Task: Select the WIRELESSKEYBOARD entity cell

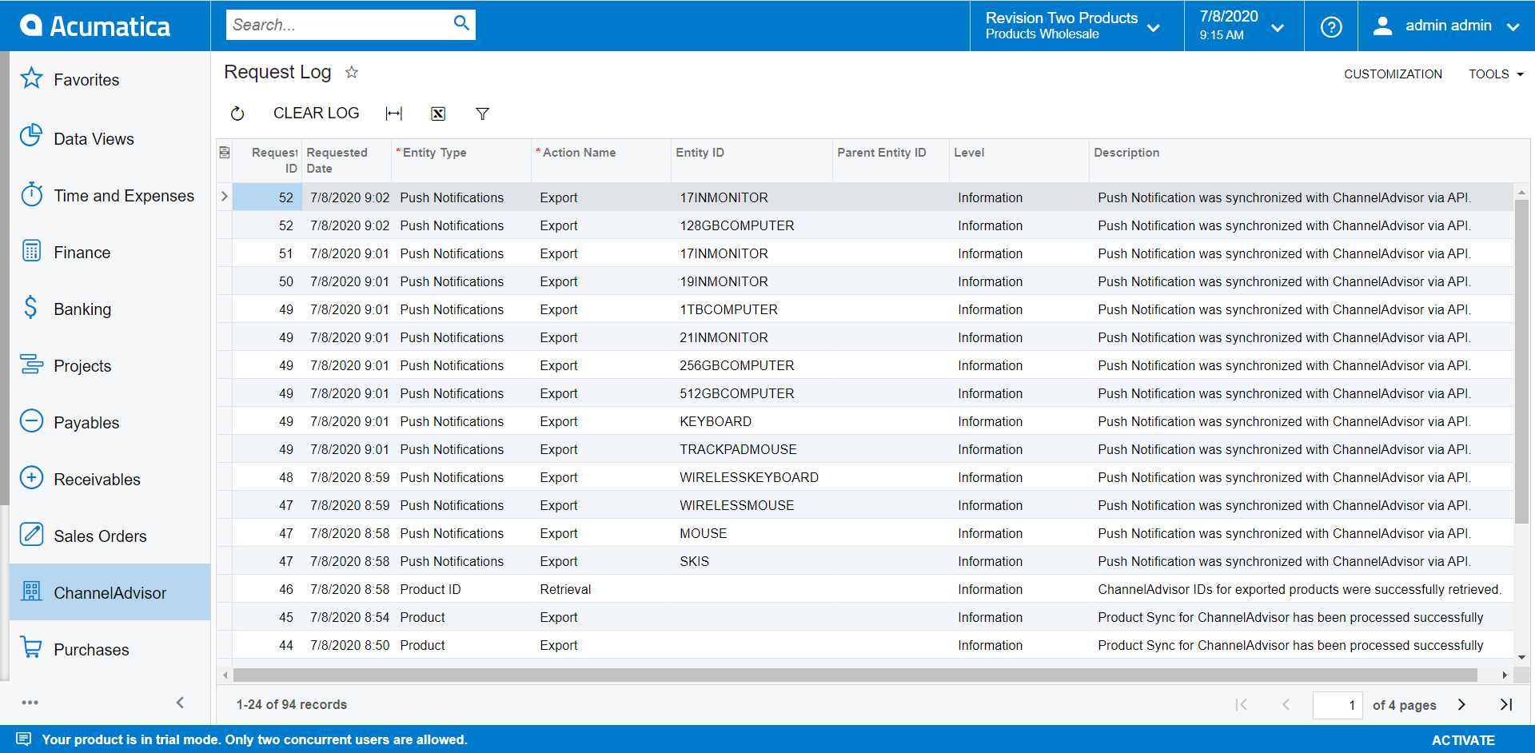Action: pos(752,477)
